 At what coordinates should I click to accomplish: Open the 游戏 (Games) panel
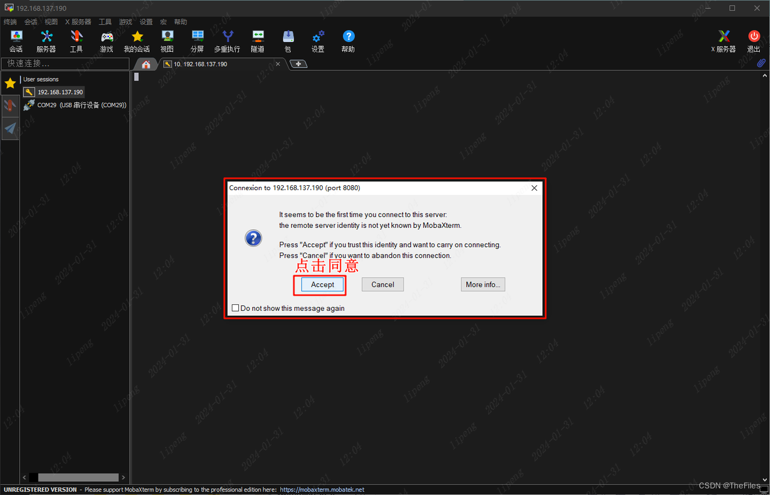coord(106,41)
